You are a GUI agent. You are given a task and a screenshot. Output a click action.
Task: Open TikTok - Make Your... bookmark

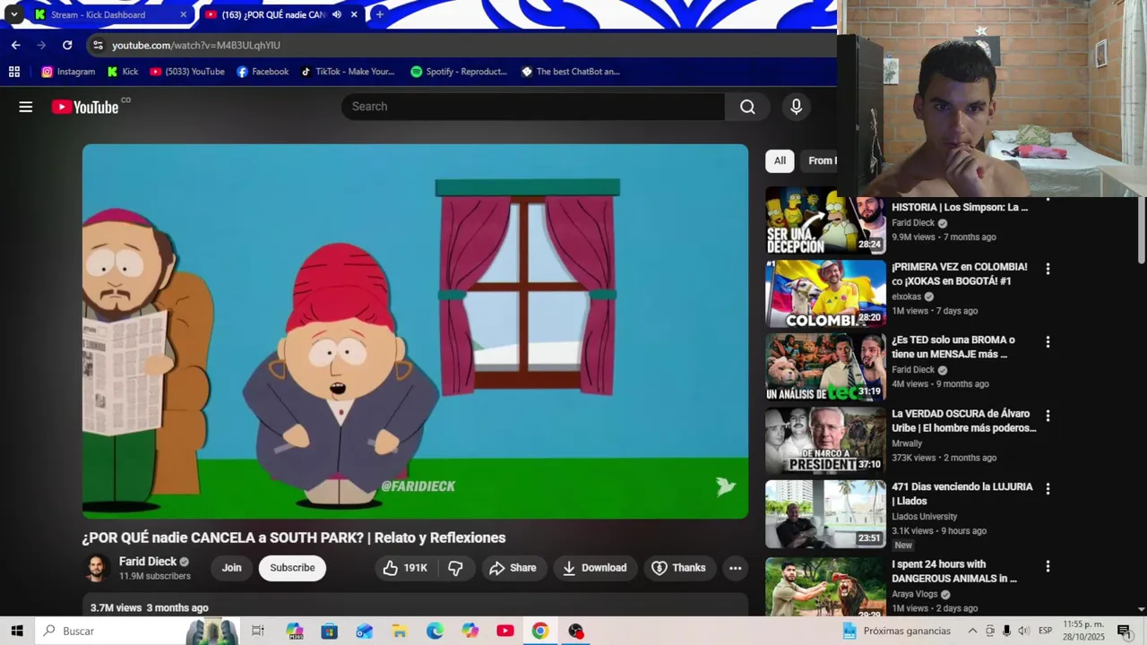[x=348, y=72]
